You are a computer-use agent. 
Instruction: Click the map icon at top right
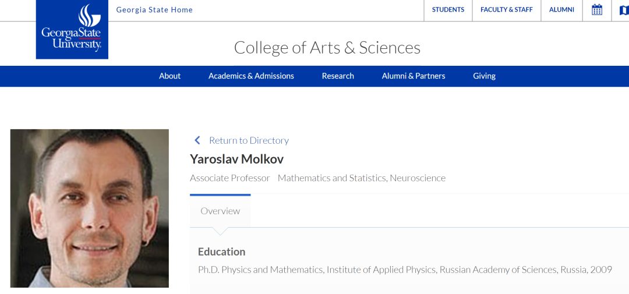coord(623,10)
